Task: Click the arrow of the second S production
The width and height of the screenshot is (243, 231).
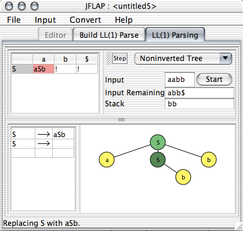Action: (43, 144)
